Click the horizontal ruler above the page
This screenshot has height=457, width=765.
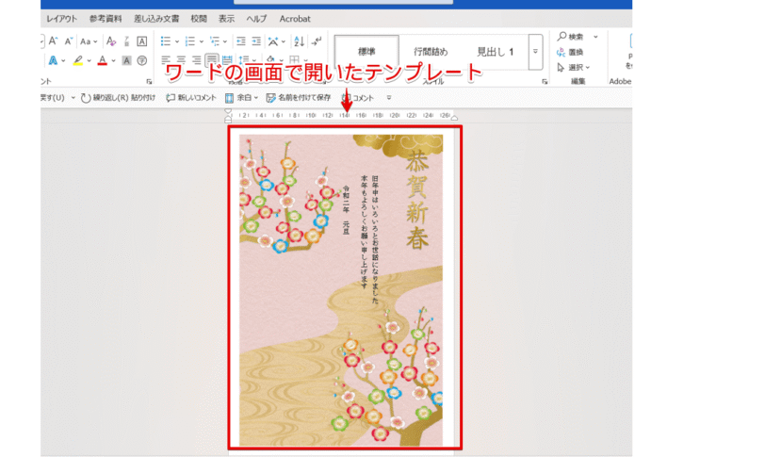pos(341,116)
